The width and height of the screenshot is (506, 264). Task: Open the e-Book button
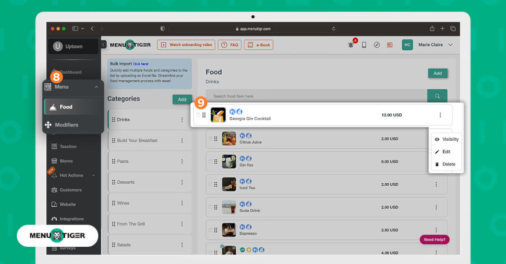258,45
